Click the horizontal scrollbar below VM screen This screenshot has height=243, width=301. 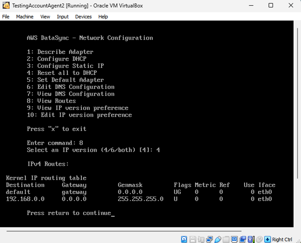(124, 231)
